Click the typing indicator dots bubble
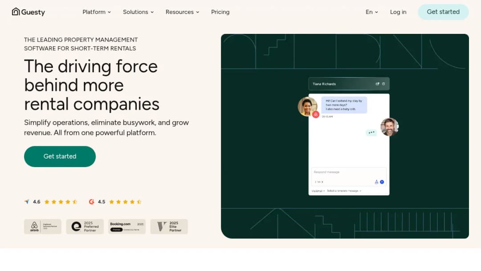 click(371, 132)
